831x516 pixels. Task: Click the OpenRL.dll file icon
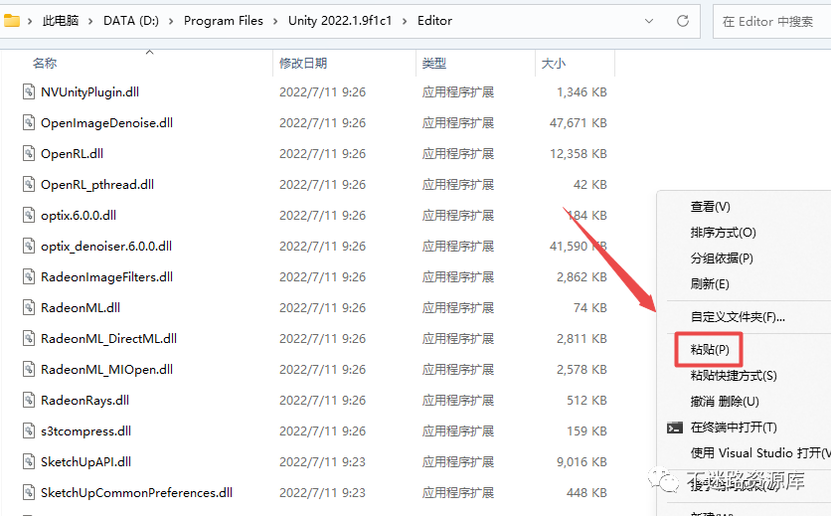pos(29,153)
